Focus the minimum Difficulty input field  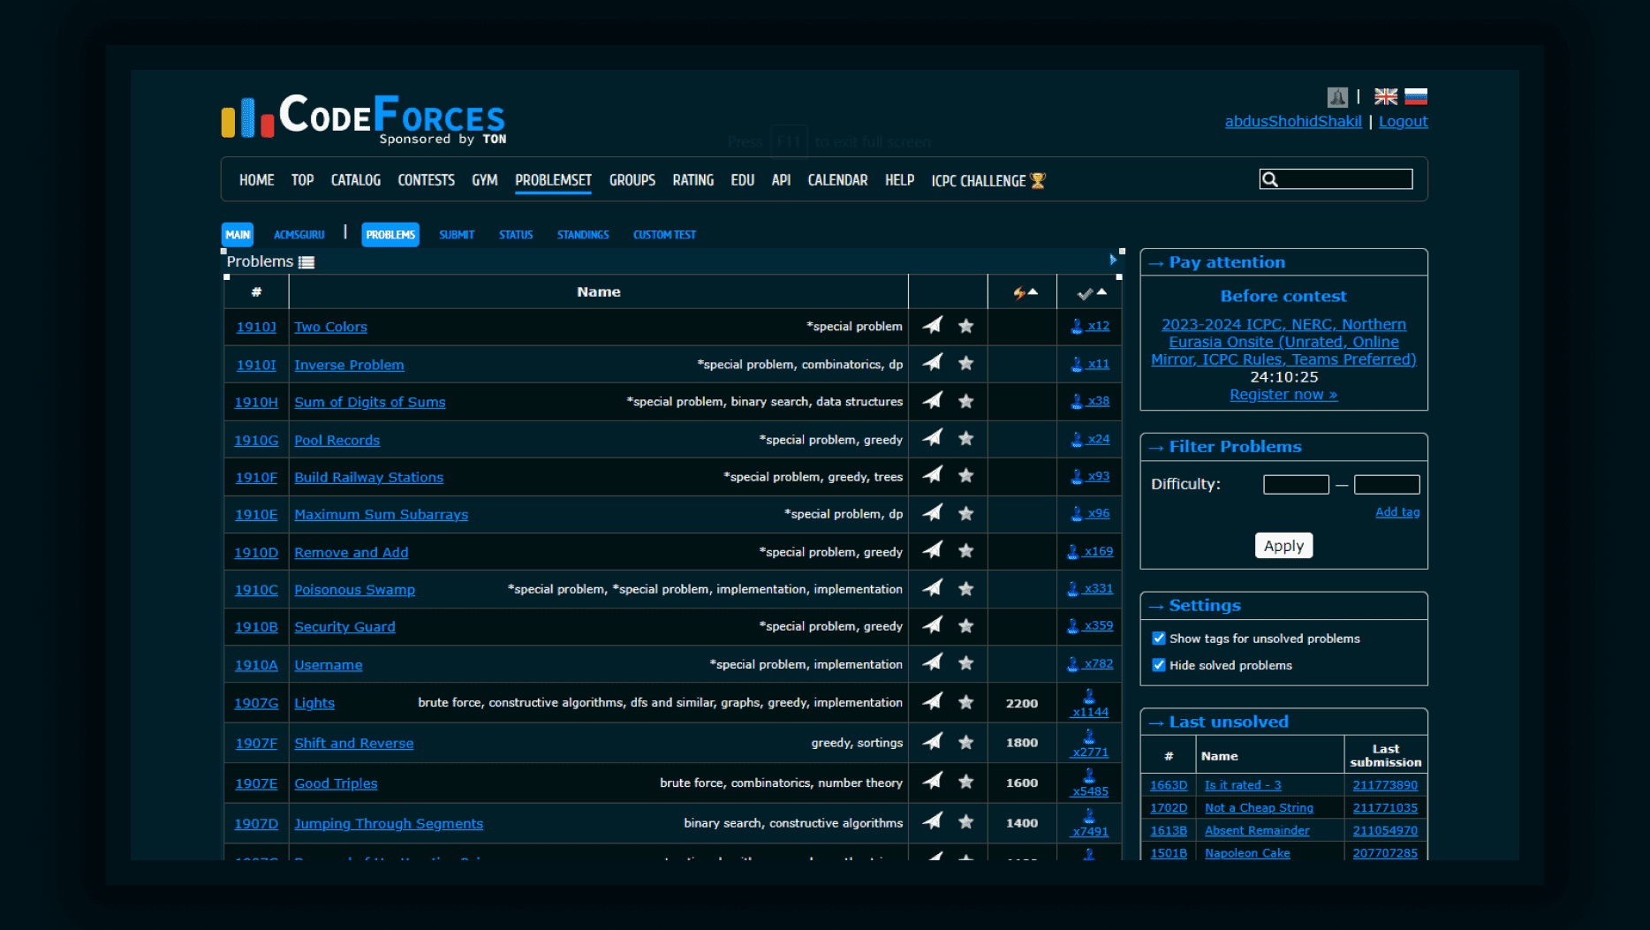click(1296, 485)
